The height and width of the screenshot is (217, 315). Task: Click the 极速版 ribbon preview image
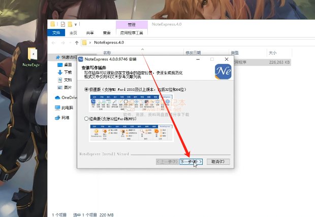131,103
